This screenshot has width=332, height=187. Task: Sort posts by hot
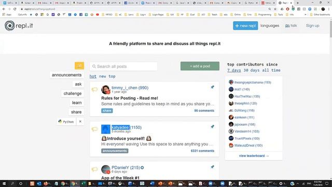(93, 76)
